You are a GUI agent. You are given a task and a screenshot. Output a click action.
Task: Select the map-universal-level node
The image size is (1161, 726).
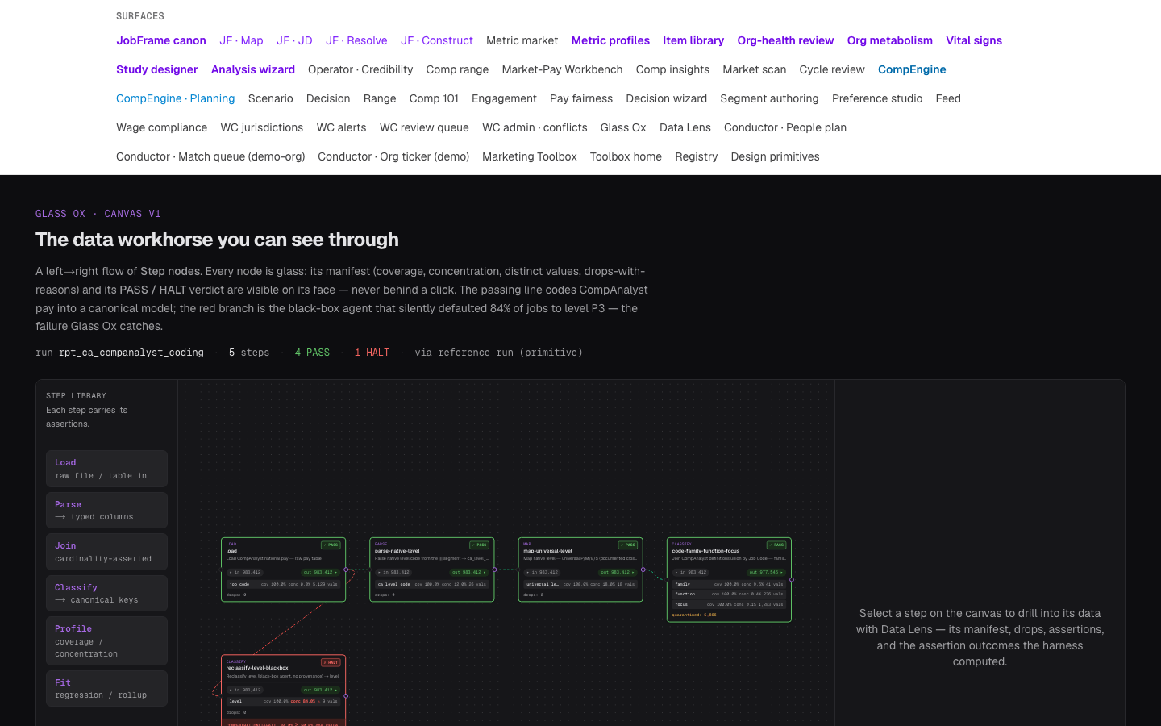pyautogui.click(x=580, y=570)
